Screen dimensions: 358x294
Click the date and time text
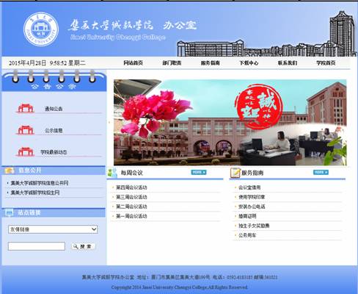point(47,63)
